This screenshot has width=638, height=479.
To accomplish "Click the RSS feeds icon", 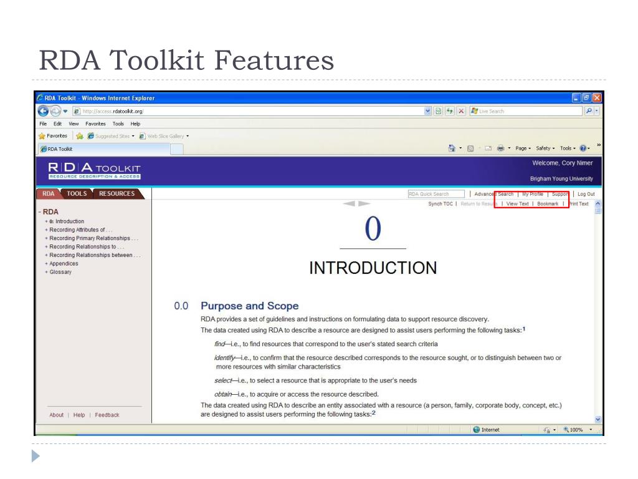I will pyautogui.click(x=470, y=148).
